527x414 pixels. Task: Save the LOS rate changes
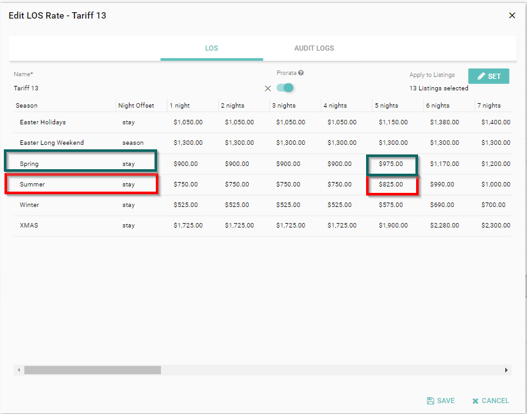441,401
